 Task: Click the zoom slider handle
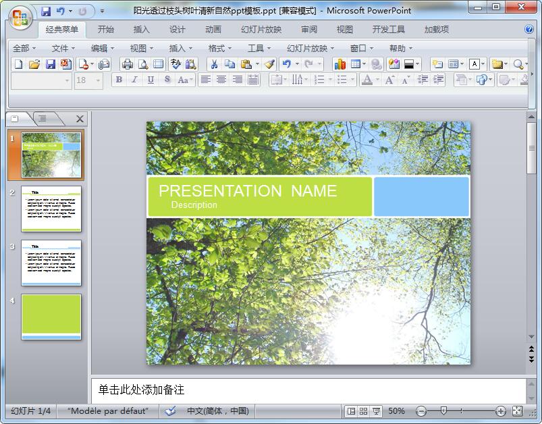point(444,411)
